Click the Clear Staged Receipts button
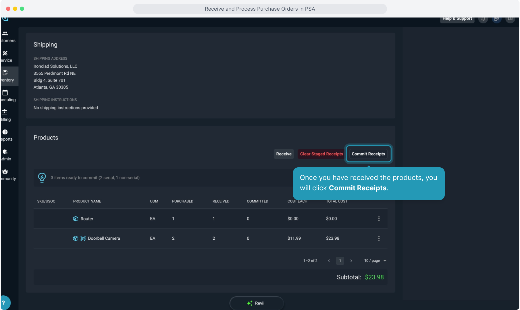 pyautogui.click(x=321, y=154)
